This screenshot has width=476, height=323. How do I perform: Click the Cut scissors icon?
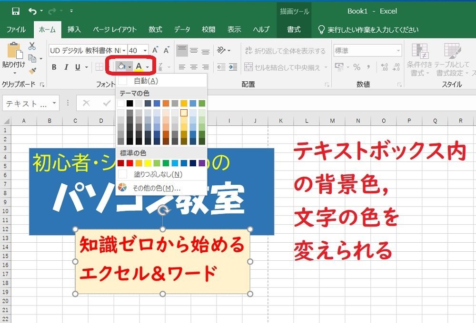[x=32, y=46]
